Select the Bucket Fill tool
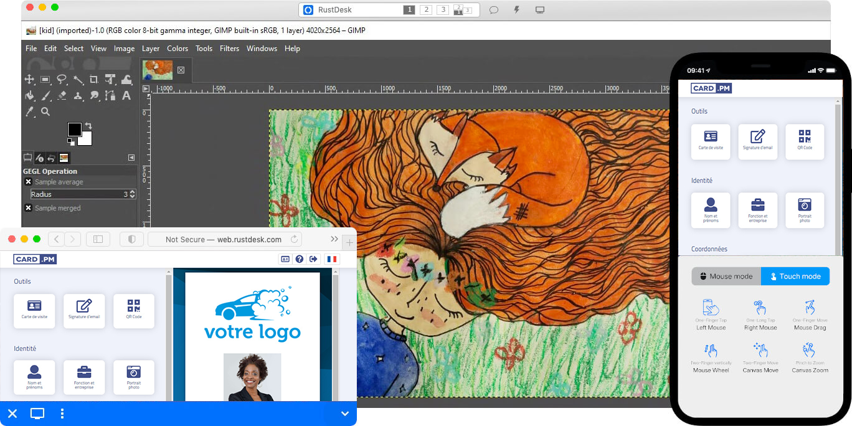The image size is (852, 426). 29,95
